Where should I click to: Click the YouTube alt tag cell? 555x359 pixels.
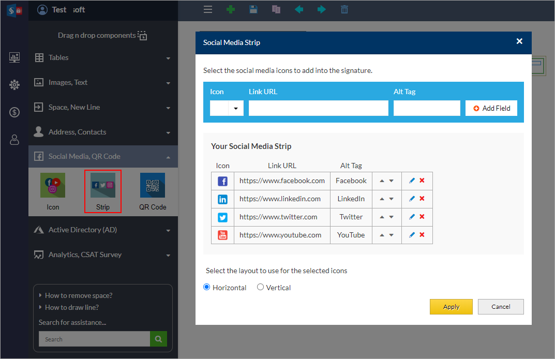[351, 235]
